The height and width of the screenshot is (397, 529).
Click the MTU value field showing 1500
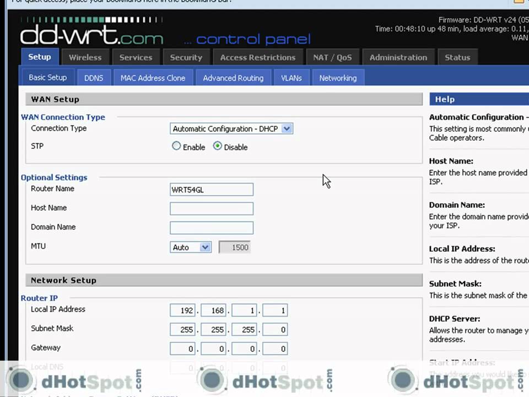[235, 247]
